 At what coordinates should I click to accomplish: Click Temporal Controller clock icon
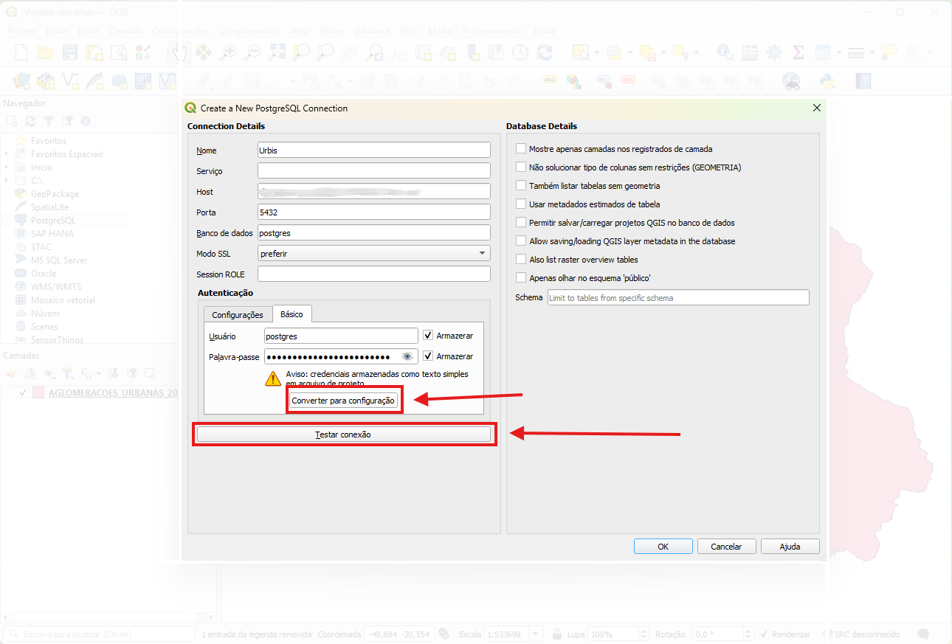coord(520,52)
